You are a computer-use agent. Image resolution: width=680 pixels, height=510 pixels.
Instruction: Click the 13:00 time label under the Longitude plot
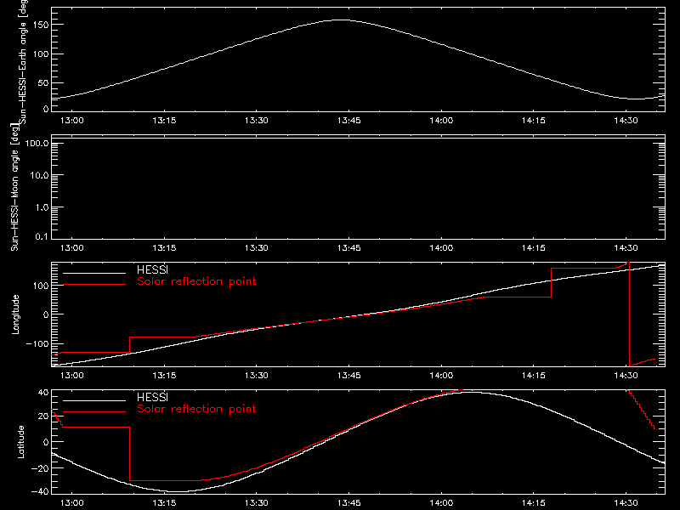[72, 376]
